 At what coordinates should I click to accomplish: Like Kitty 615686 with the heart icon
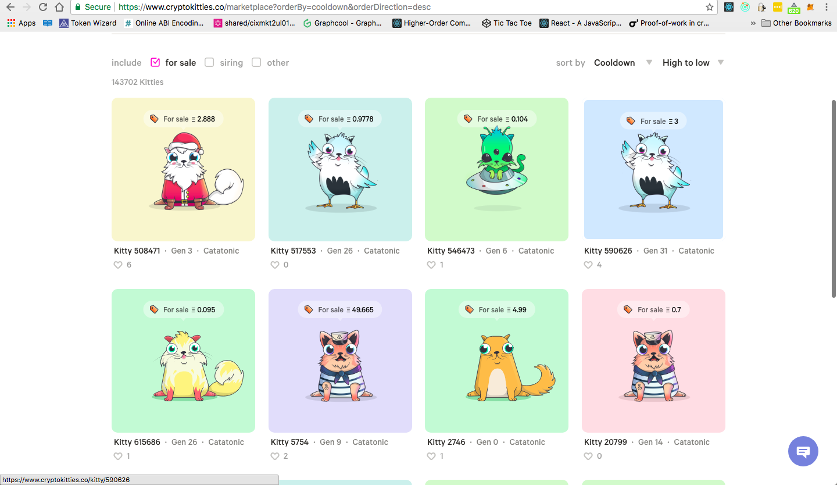pyautogui.click(x=118, y=456)
